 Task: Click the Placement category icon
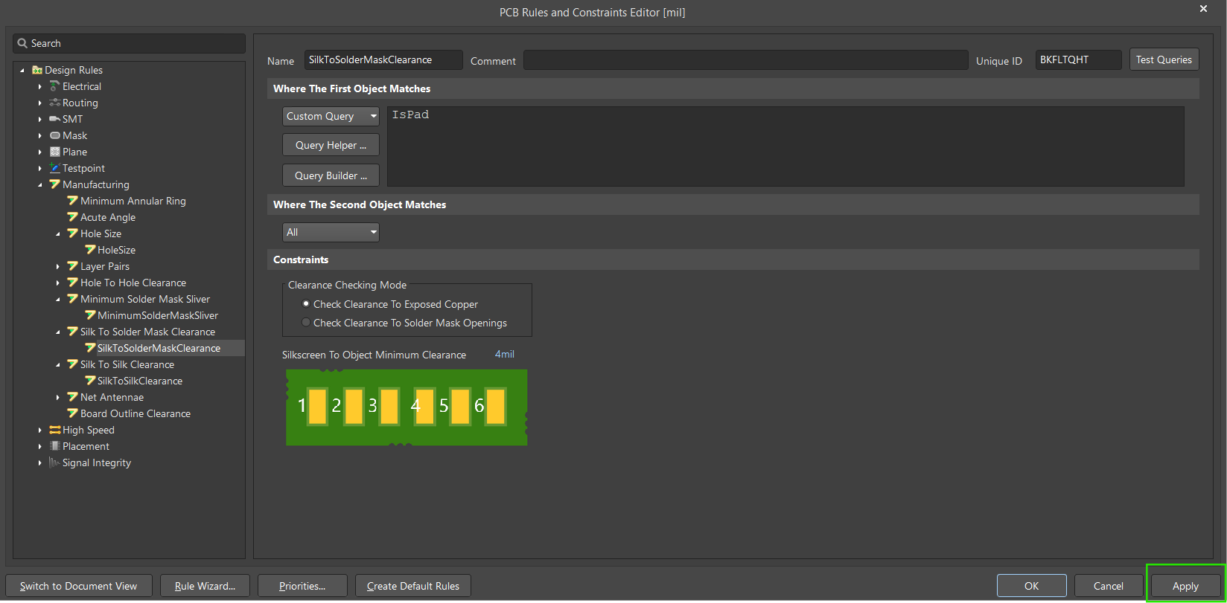(x=54, y=446)
